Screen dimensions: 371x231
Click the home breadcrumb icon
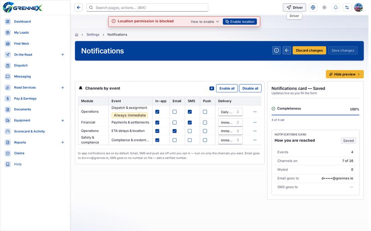[77, 35]
